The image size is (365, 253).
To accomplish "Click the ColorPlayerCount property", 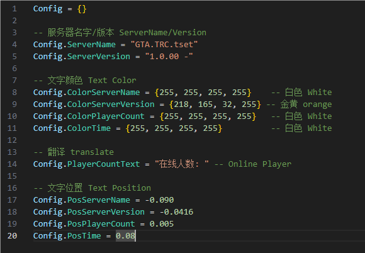I will pos(106,116).
